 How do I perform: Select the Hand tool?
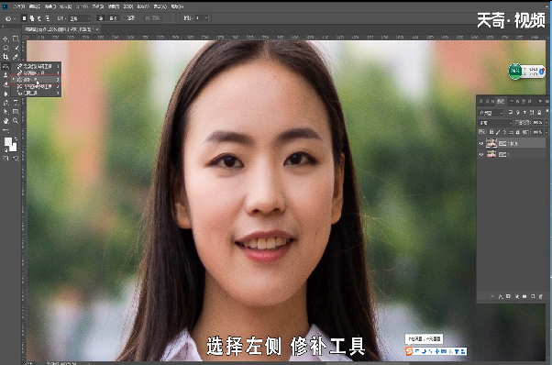pyautogui.click(x=6, y=121)
